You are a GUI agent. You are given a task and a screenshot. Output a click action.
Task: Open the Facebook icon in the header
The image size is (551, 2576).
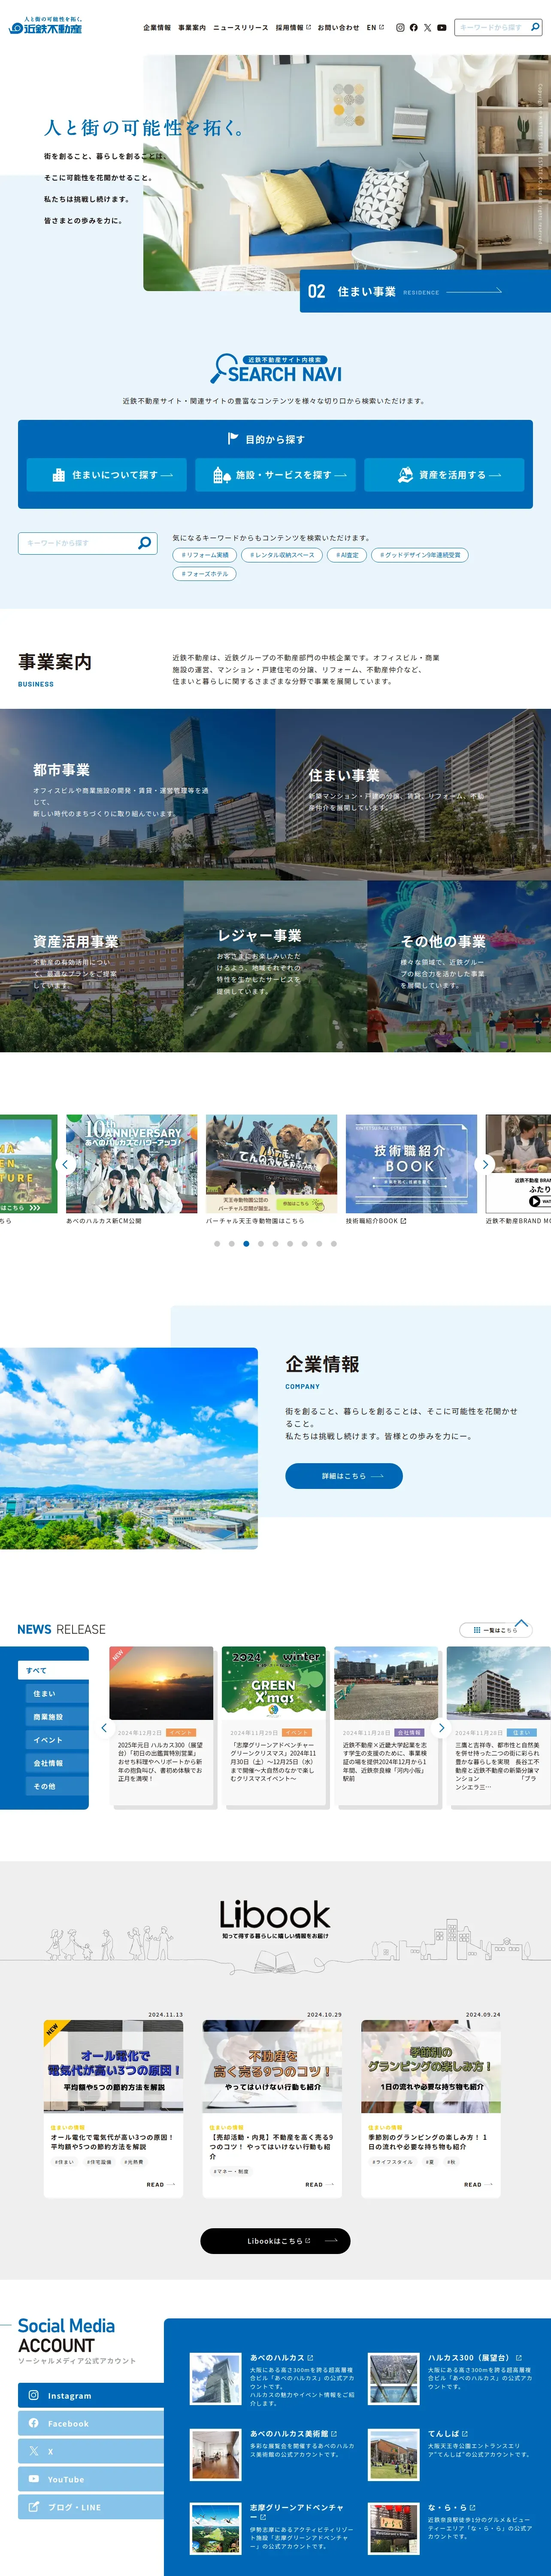click(414, 28)
